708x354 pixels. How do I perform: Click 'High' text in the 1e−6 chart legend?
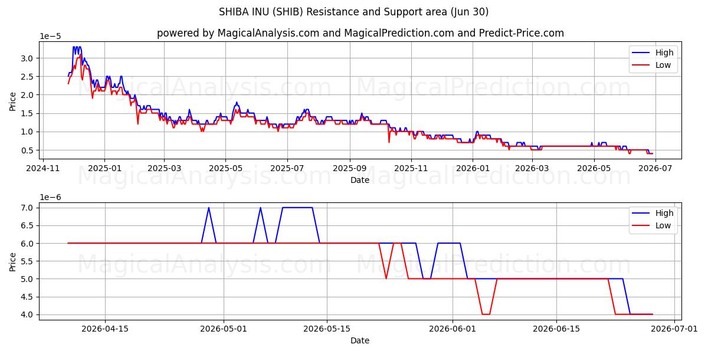pyautogui.click(x=664, y=214)
